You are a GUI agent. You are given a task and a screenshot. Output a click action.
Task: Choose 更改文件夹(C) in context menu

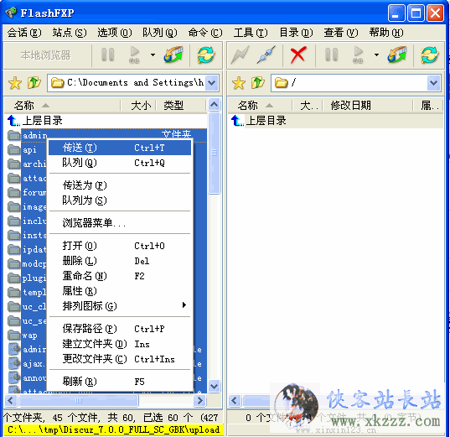point(120,359)
